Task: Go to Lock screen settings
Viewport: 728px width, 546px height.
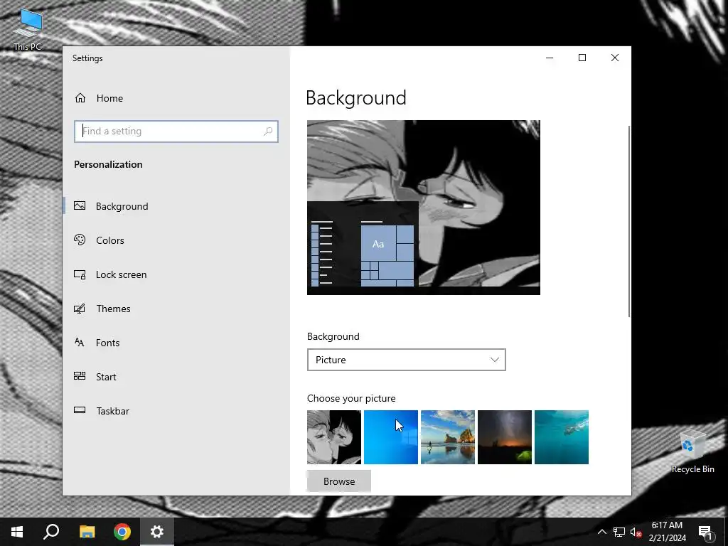Action: coord(121,274)
